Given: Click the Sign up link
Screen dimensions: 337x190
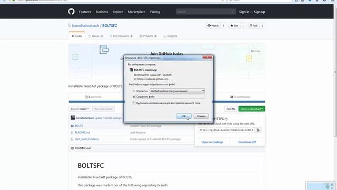Looking at the screenshot, I should (x=260, y=12).
